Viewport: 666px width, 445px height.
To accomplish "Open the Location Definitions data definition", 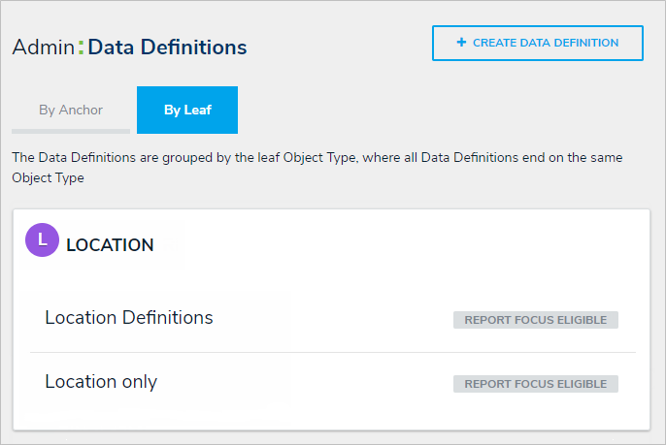I will pyautogui.click(x=129, y=317).
